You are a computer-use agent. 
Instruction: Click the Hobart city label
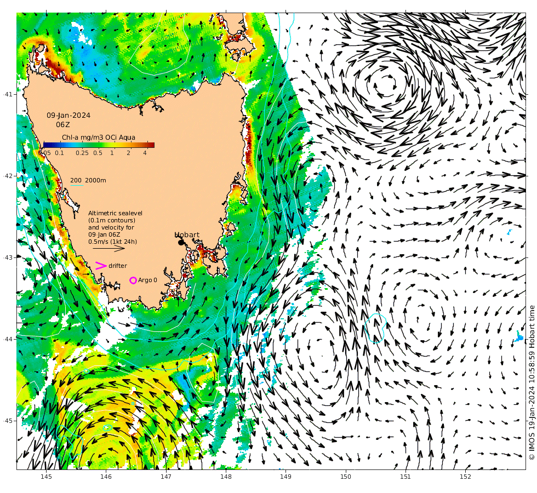click(187, 234)
